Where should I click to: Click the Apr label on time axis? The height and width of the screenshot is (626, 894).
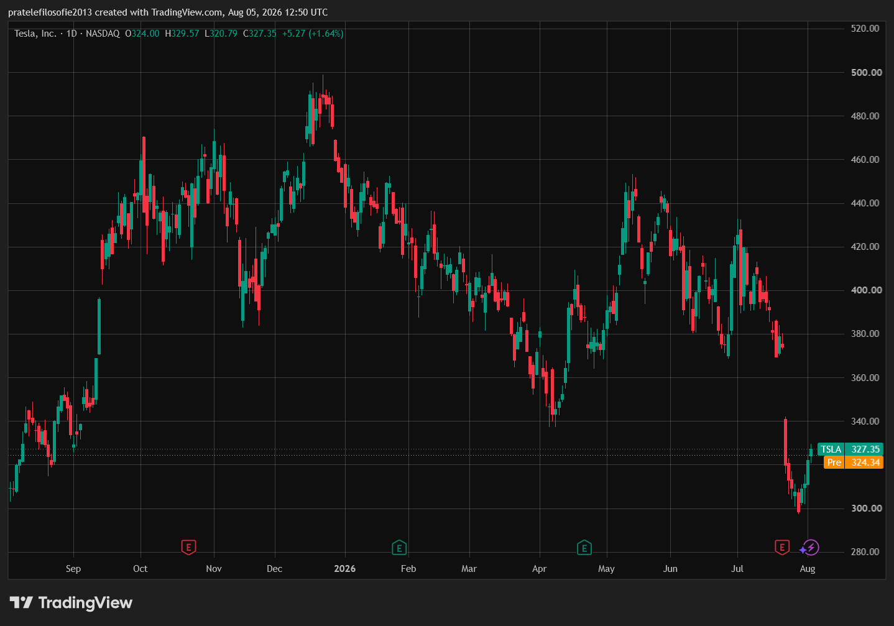[540, 569]
